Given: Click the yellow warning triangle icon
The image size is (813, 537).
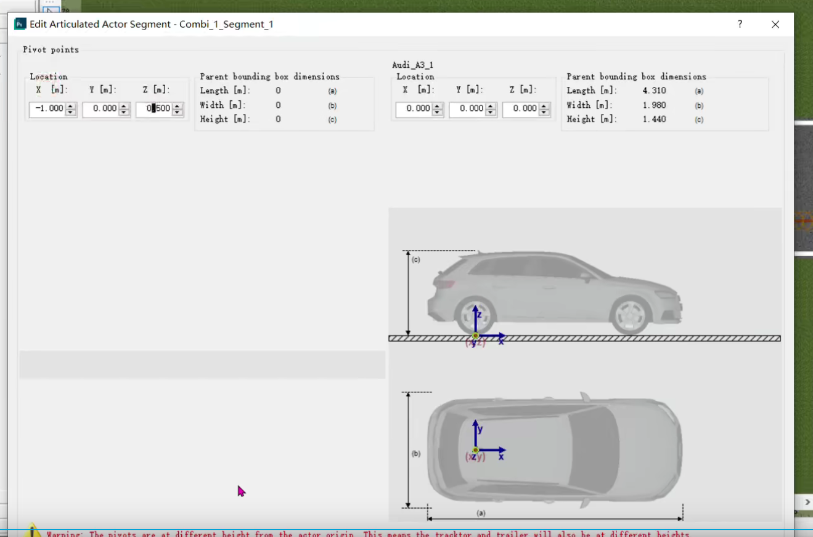Looking at the screenshot, I should coord(32,531).
